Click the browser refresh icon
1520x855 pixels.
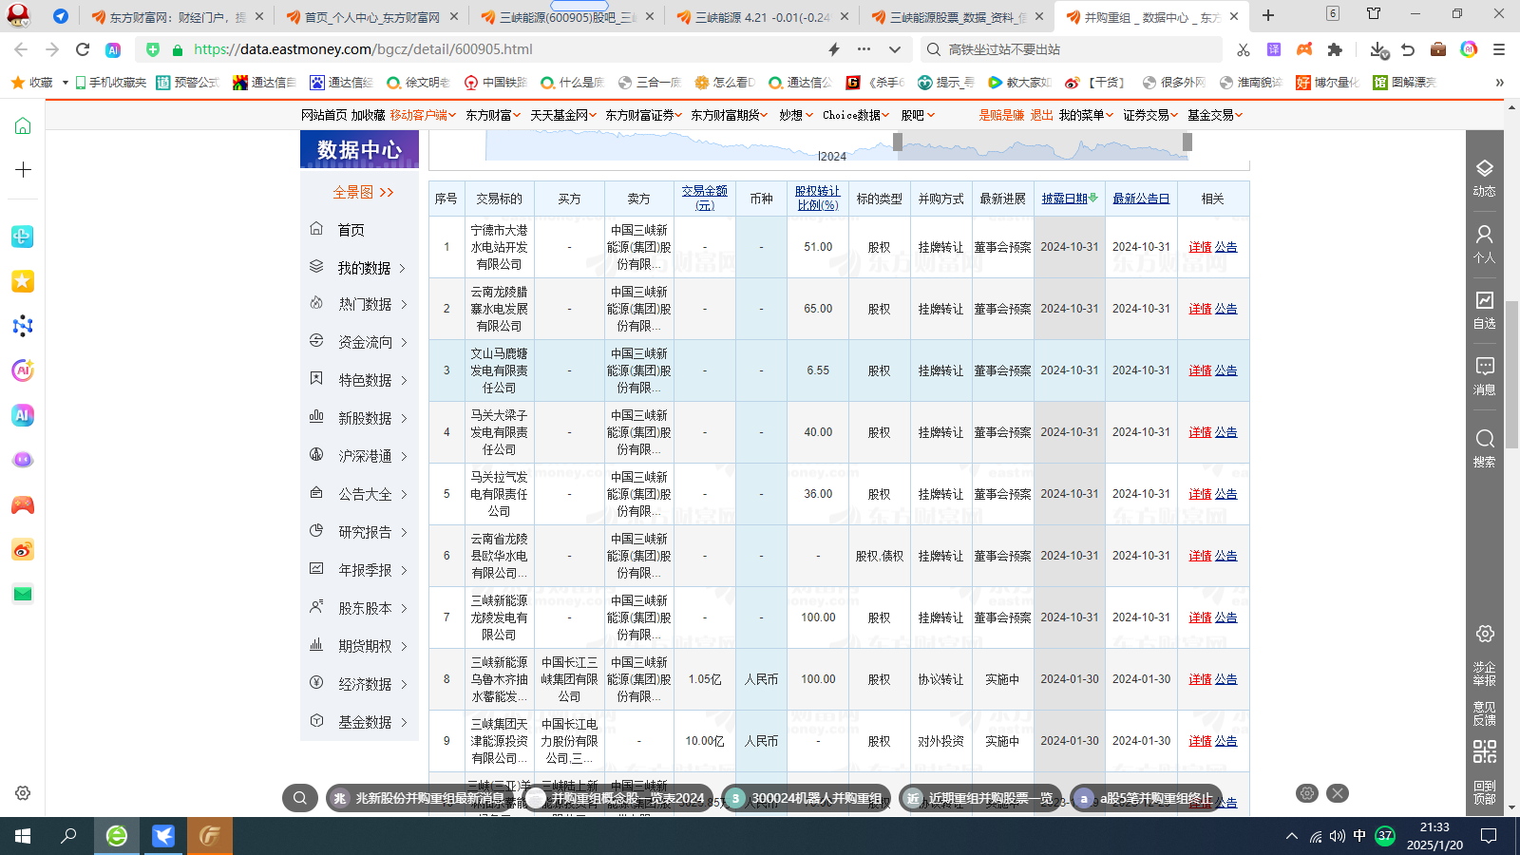tap(83, 49)
